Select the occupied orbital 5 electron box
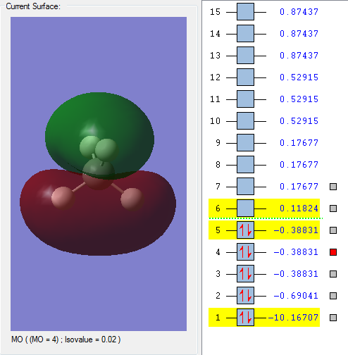 pyautogui.click(x=245, y=230)
